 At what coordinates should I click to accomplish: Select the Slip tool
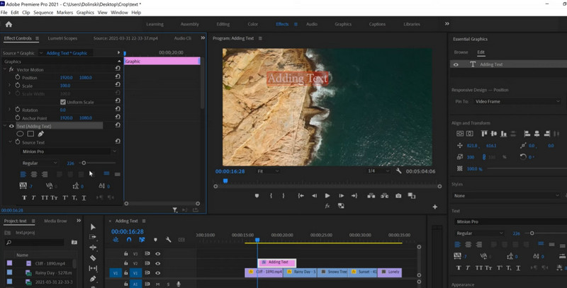pos(93,268)
